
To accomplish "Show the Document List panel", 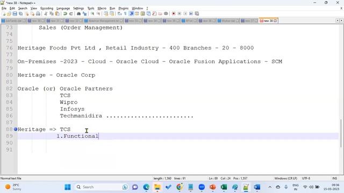I will tap(148, 14).
